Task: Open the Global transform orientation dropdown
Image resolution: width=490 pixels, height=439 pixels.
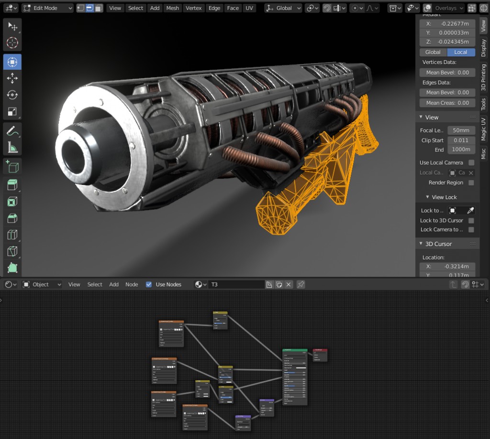Action: pyautogui.click(x=282, y=8)
